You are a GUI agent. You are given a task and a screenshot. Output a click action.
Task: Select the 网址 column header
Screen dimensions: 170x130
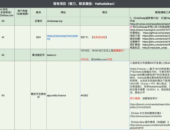pos(63,12)
